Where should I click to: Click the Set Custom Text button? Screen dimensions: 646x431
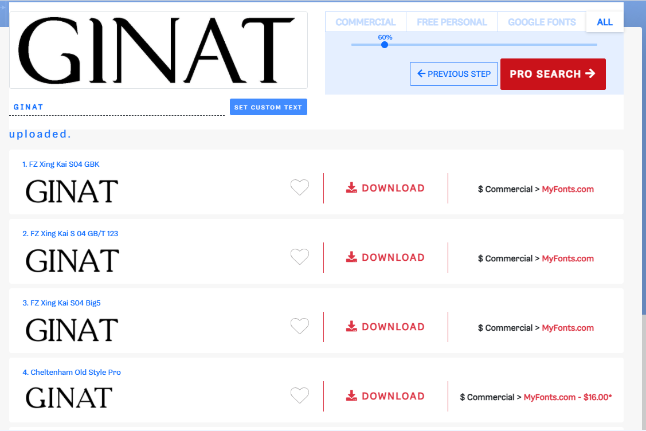(x=268, y=107)
